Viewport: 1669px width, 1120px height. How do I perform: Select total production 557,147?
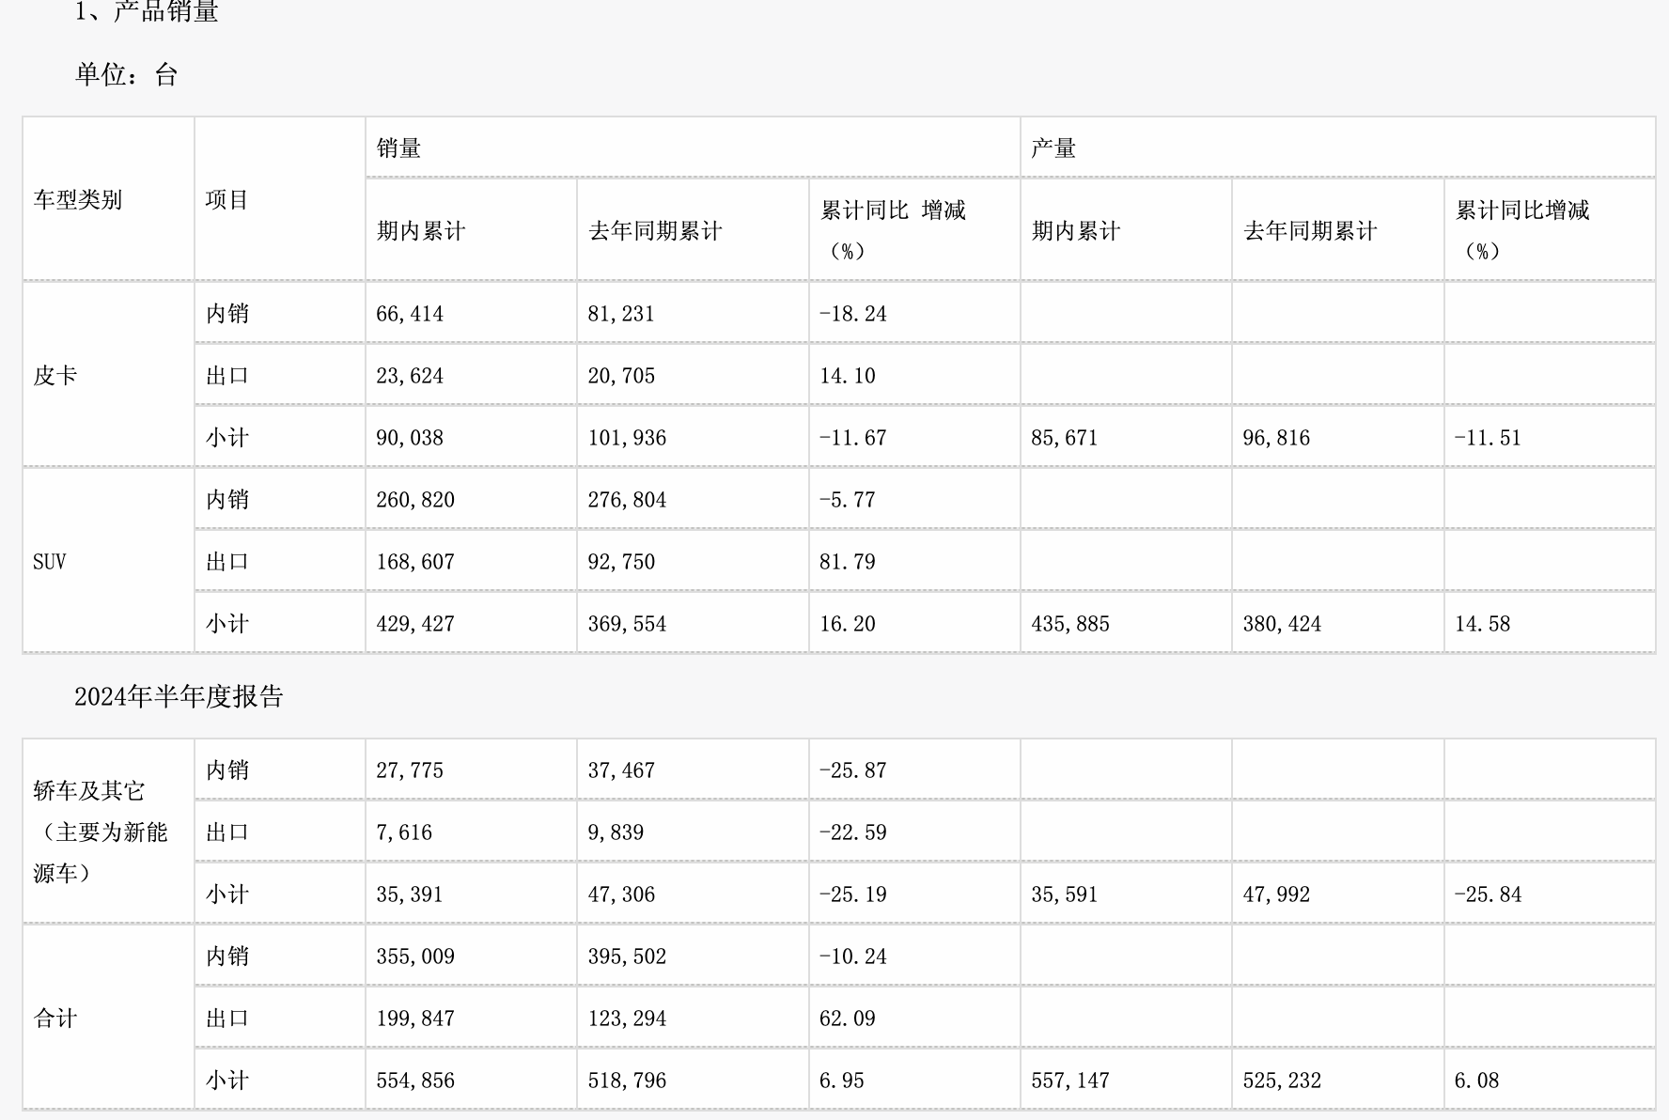tap(1070, 1081)
